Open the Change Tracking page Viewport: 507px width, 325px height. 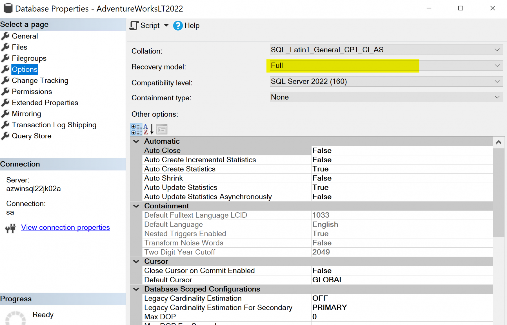point(40,80)
